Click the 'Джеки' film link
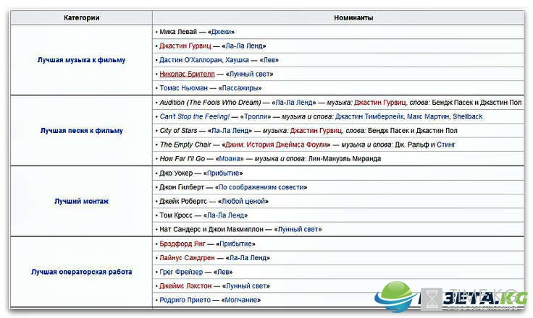Viewport: 533px width, 318px height. pyautogui.click(x=221, y=32)
